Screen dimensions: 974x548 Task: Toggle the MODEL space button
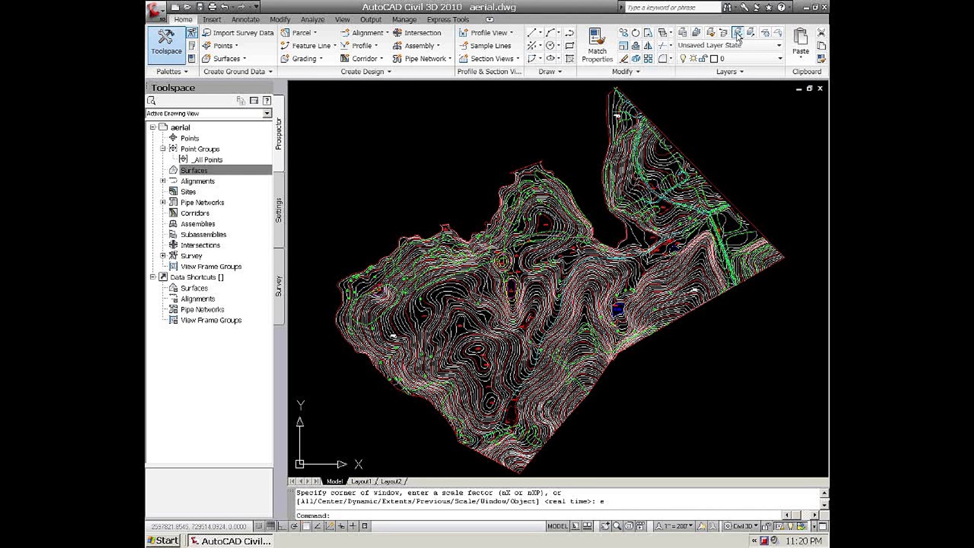557,526
